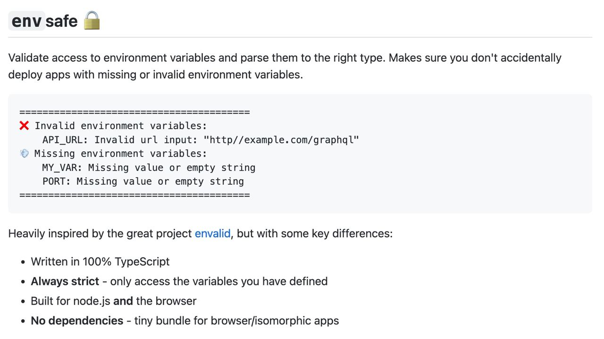Click the "Heavily inspired by the great project" text
The width and height of the screenshot is (604, 339).
coord(100,233)
